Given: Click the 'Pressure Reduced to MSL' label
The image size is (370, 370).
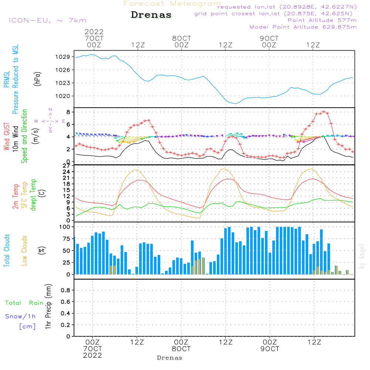Looking at the screenshot, I should [x=15, y=79].
